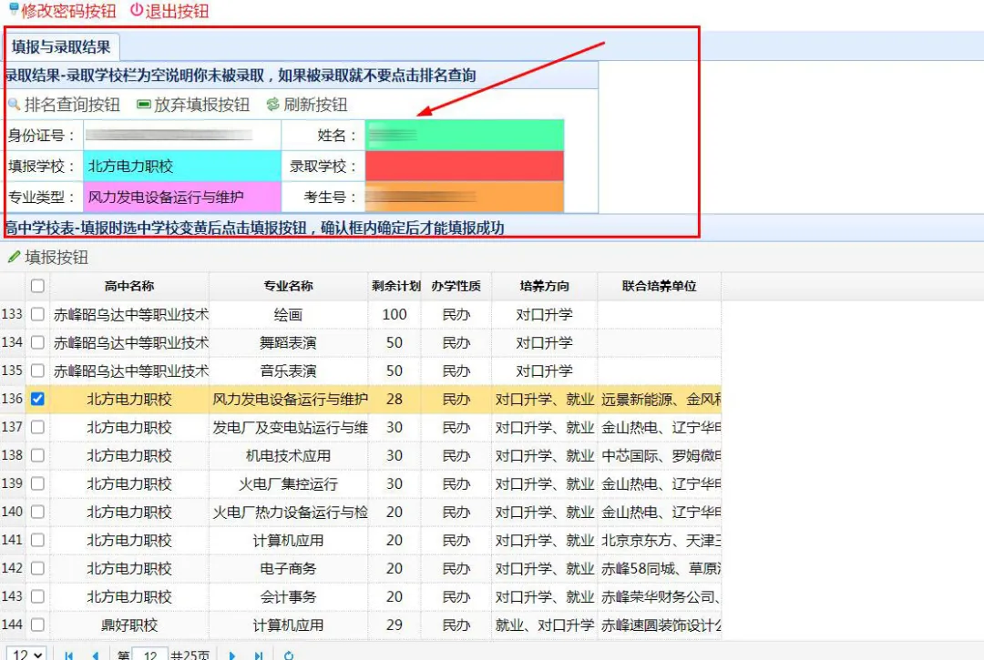Click 会计事务 cell in row 143

(x=288, y=596)
